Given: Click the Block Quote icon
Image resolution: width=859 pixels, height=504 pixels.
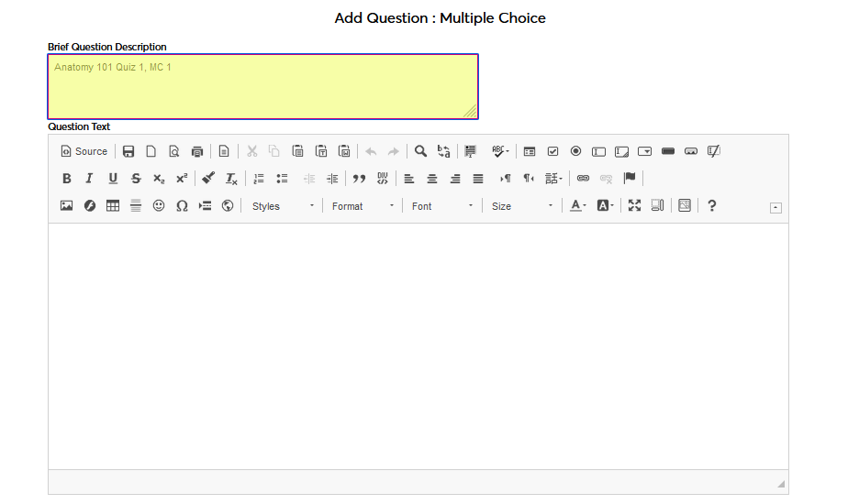Looking at the screenshot, I should pyautogui.click(x=359, y=179).
